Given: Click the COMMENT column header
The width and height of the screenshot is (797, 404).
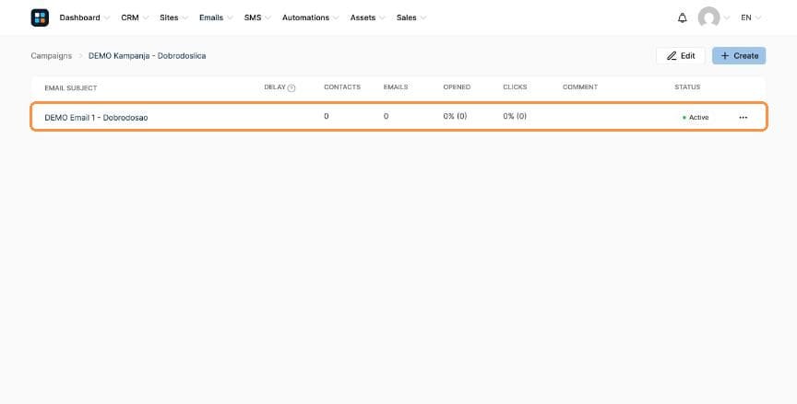Looking at the screenshot, I should pos(580,87).
